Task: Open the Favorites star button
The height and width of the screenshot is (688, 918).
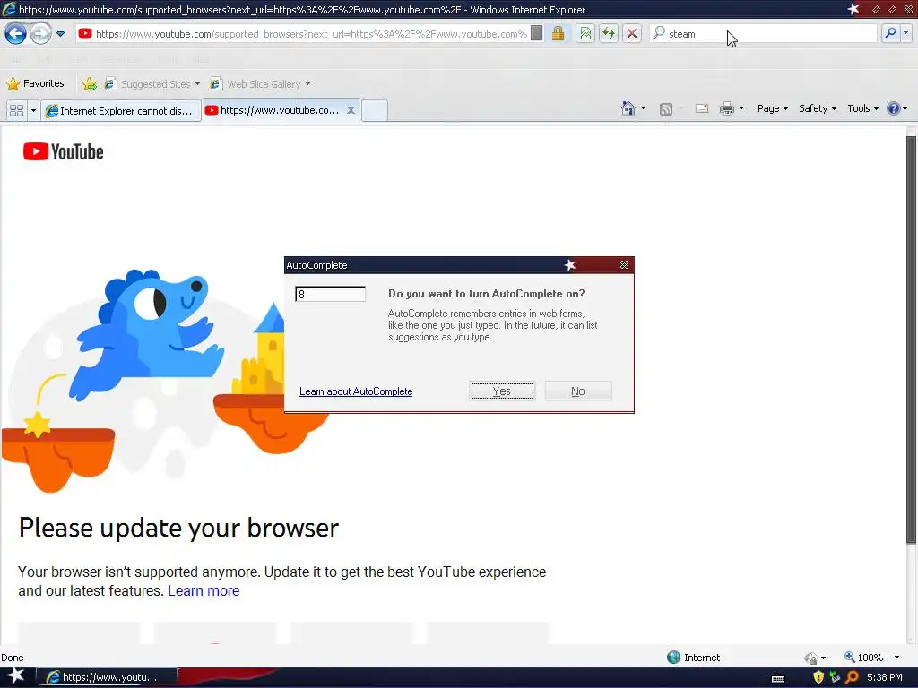Action: (x=35, y=83)
